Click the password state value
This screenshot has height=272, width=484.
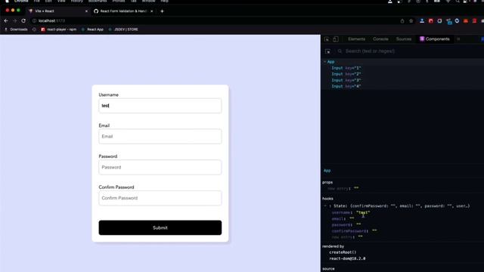(358, 224)
